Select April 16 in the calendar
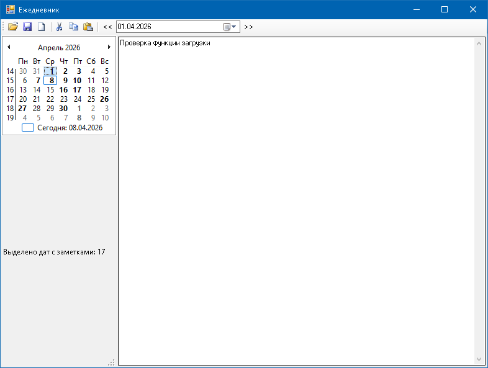 point(63,90)
